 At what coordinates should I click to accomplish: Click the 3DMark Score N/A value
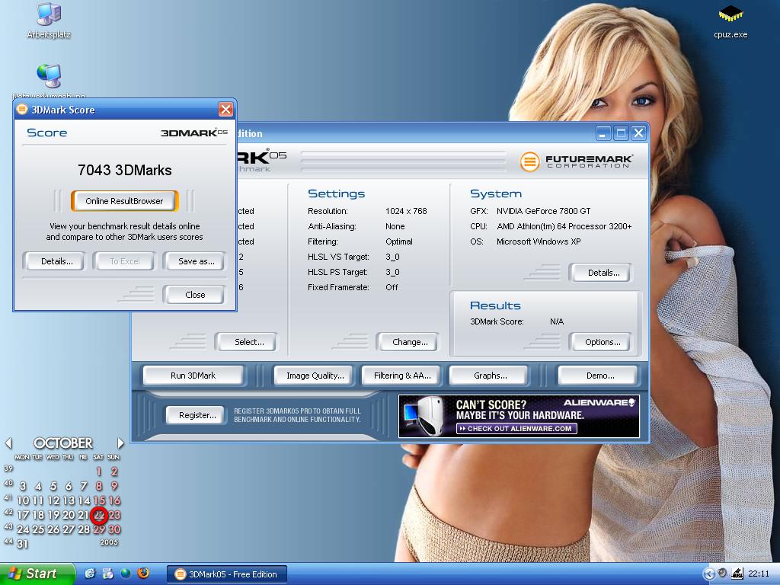557,321
